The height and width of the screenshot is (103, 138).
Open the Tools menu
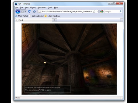pyautogui.click(x=50, y=7)
